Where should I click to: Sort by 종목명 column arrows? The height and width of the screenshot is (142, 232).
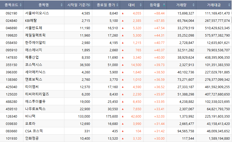[x=61, y=5]
